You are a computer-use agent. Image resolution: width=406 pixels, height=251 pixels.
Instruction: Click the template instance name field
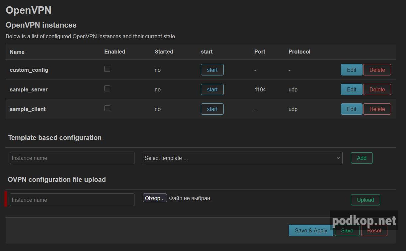72,158
